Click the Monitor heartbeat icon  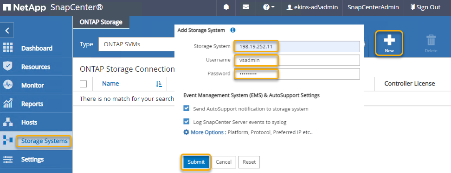(x=7, y=85)
